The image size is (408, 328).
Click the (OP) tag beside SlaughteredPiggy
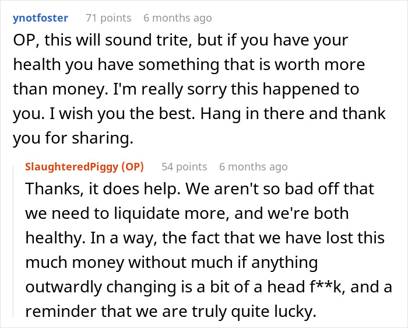tap(132, 167)
